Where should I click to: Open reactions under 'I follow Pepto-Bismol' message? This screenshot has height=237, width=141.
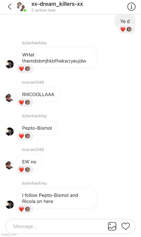(x=25, y=209)
